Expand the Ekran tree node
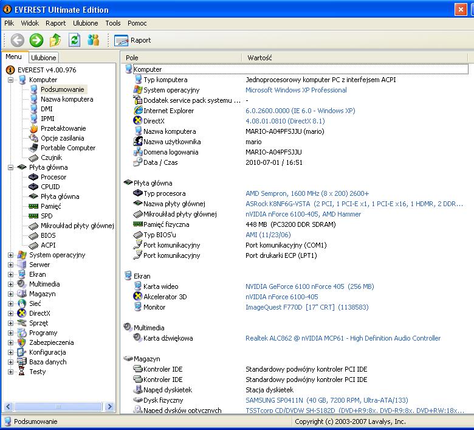 coord(10,274)
